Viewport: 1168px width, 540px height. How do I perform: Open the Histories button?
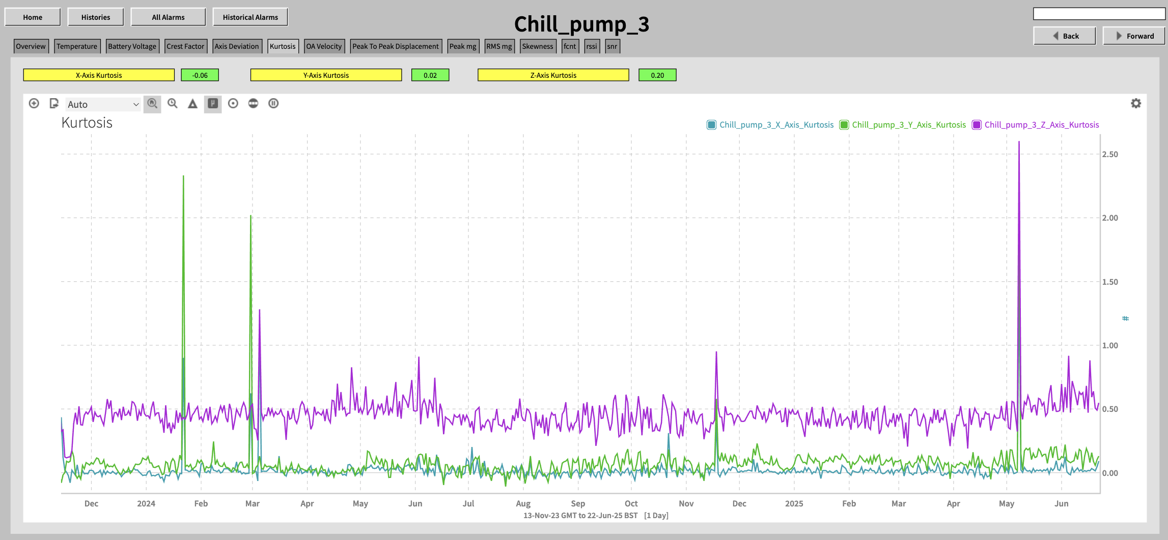96,17
